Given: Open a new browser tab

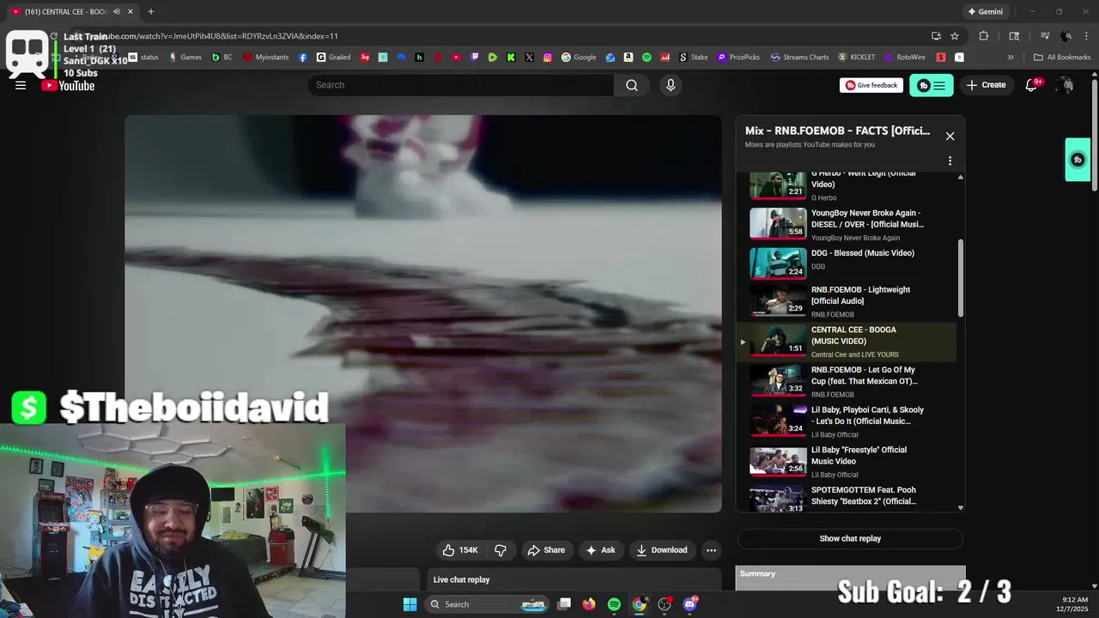Looking at the screenshot, I should (x=151, y=12).
